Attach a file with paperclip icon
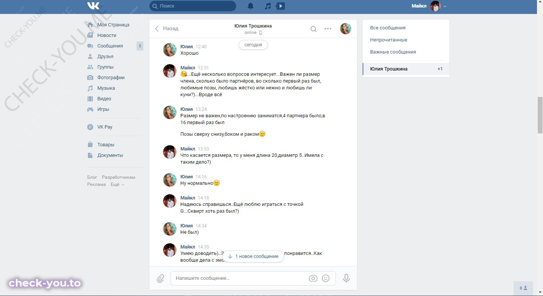543x296 pixels. pos(160,279)
